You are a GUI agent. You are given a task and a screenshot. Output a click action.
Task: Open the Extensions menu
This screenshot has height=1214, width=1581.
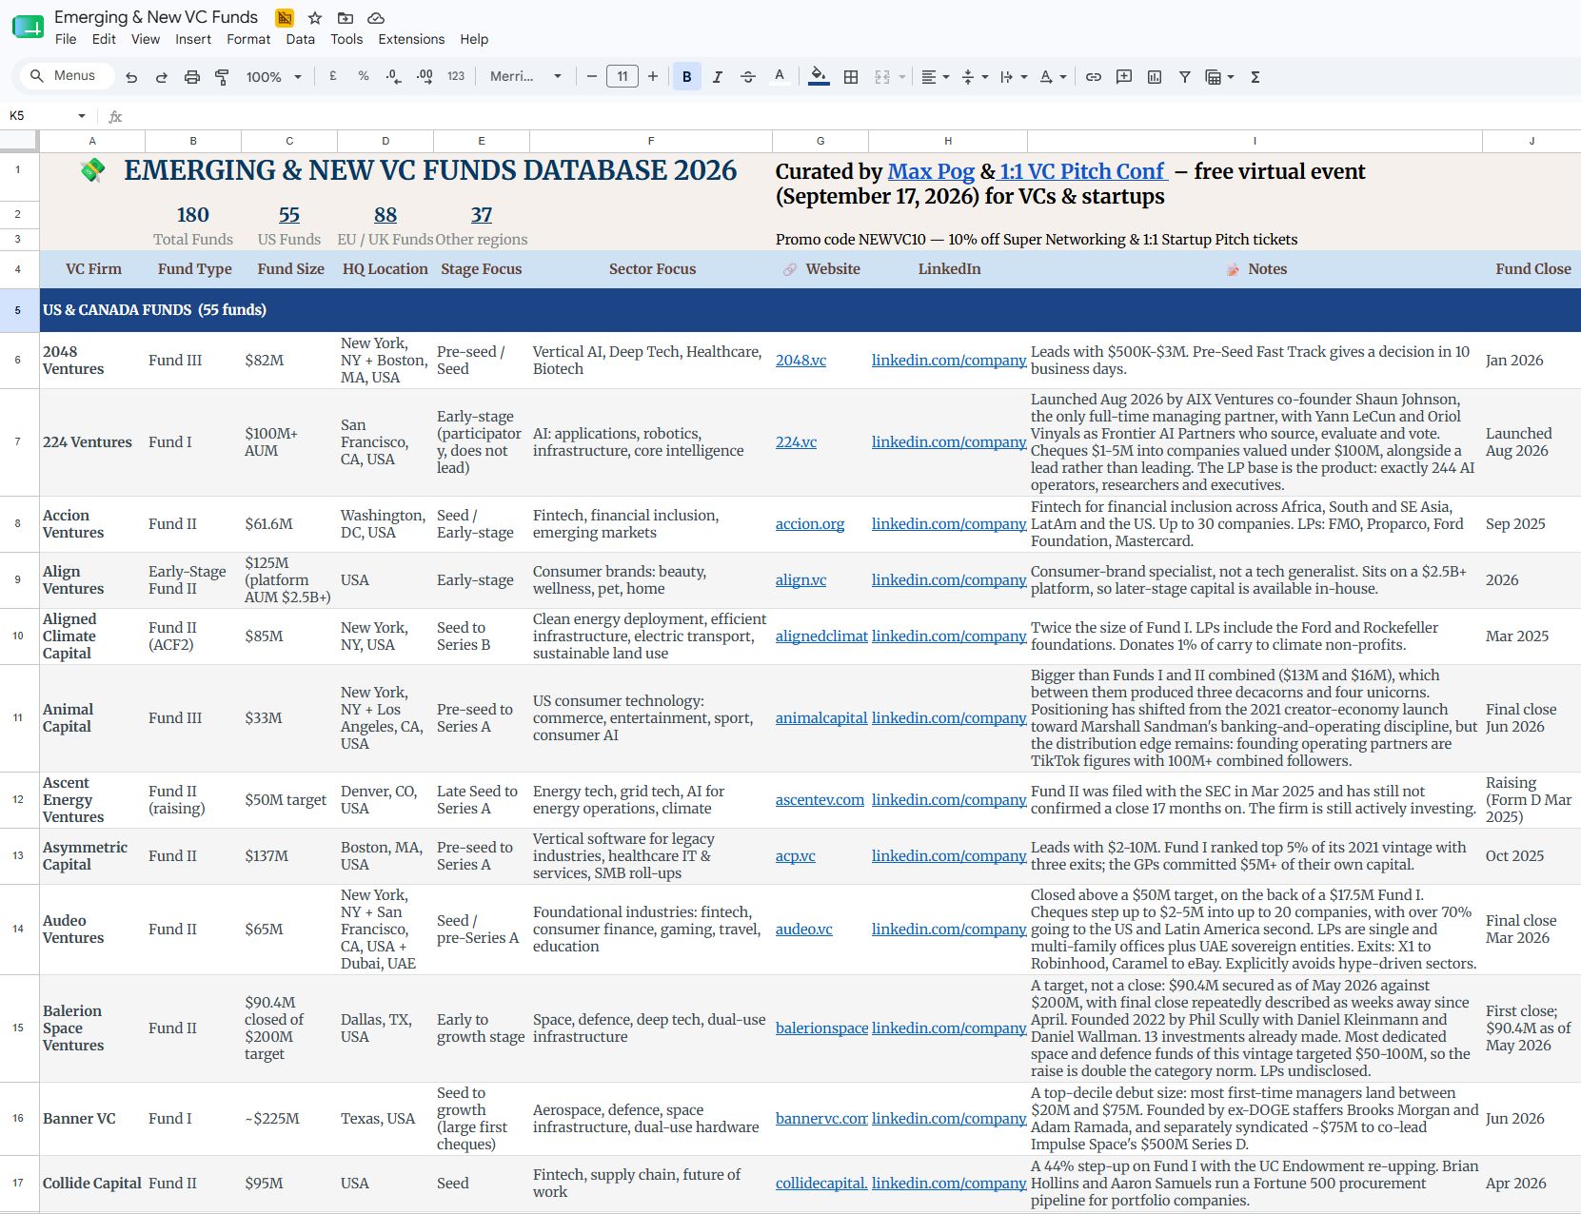411,39
